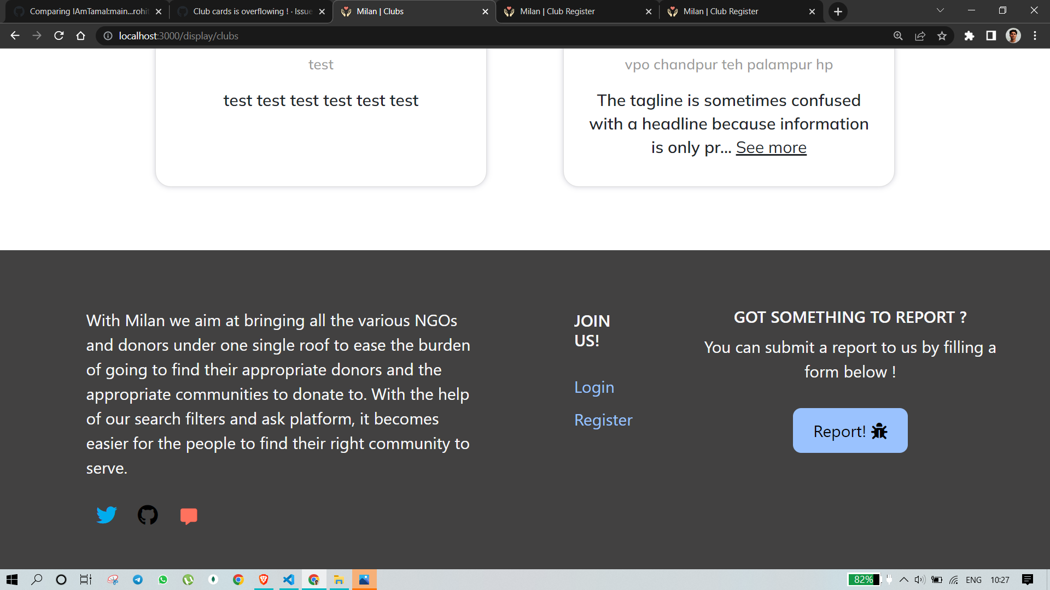Open the Twitter icon in footer
This screenshot has height=590, width=1050.
107,515
